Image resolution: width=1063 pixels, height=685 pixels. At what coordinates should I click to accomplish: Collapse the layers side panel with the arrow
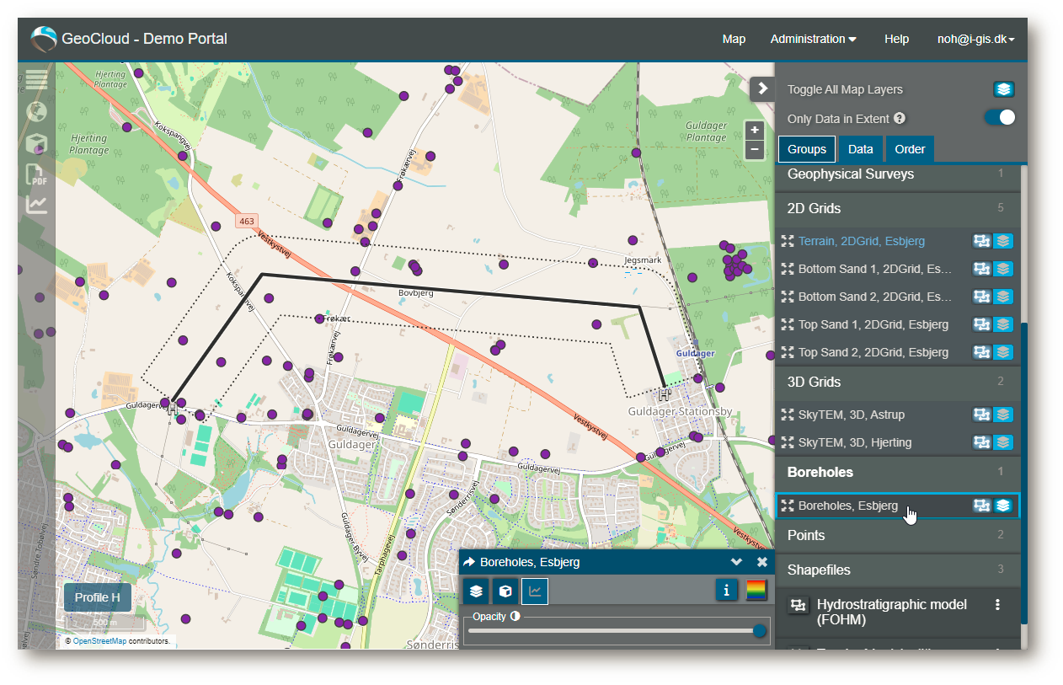click(x=762, y=88)
